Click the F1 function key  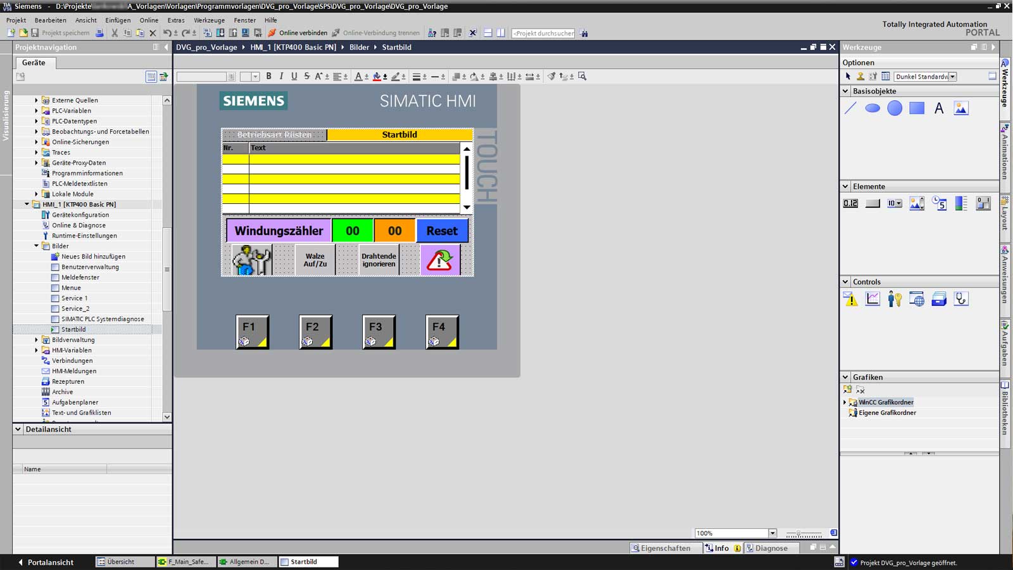[253, 332]
